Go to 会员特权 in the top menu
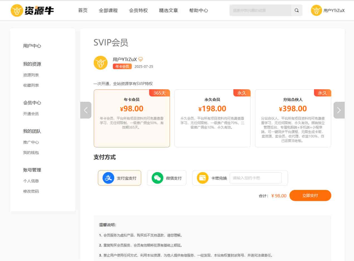 click(x=138, y=10)
